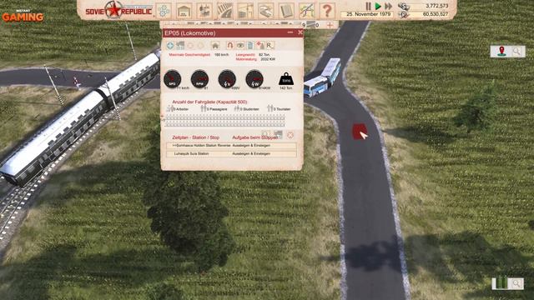
Task: Click the red map pin locator icon
Action: [501, 51]
